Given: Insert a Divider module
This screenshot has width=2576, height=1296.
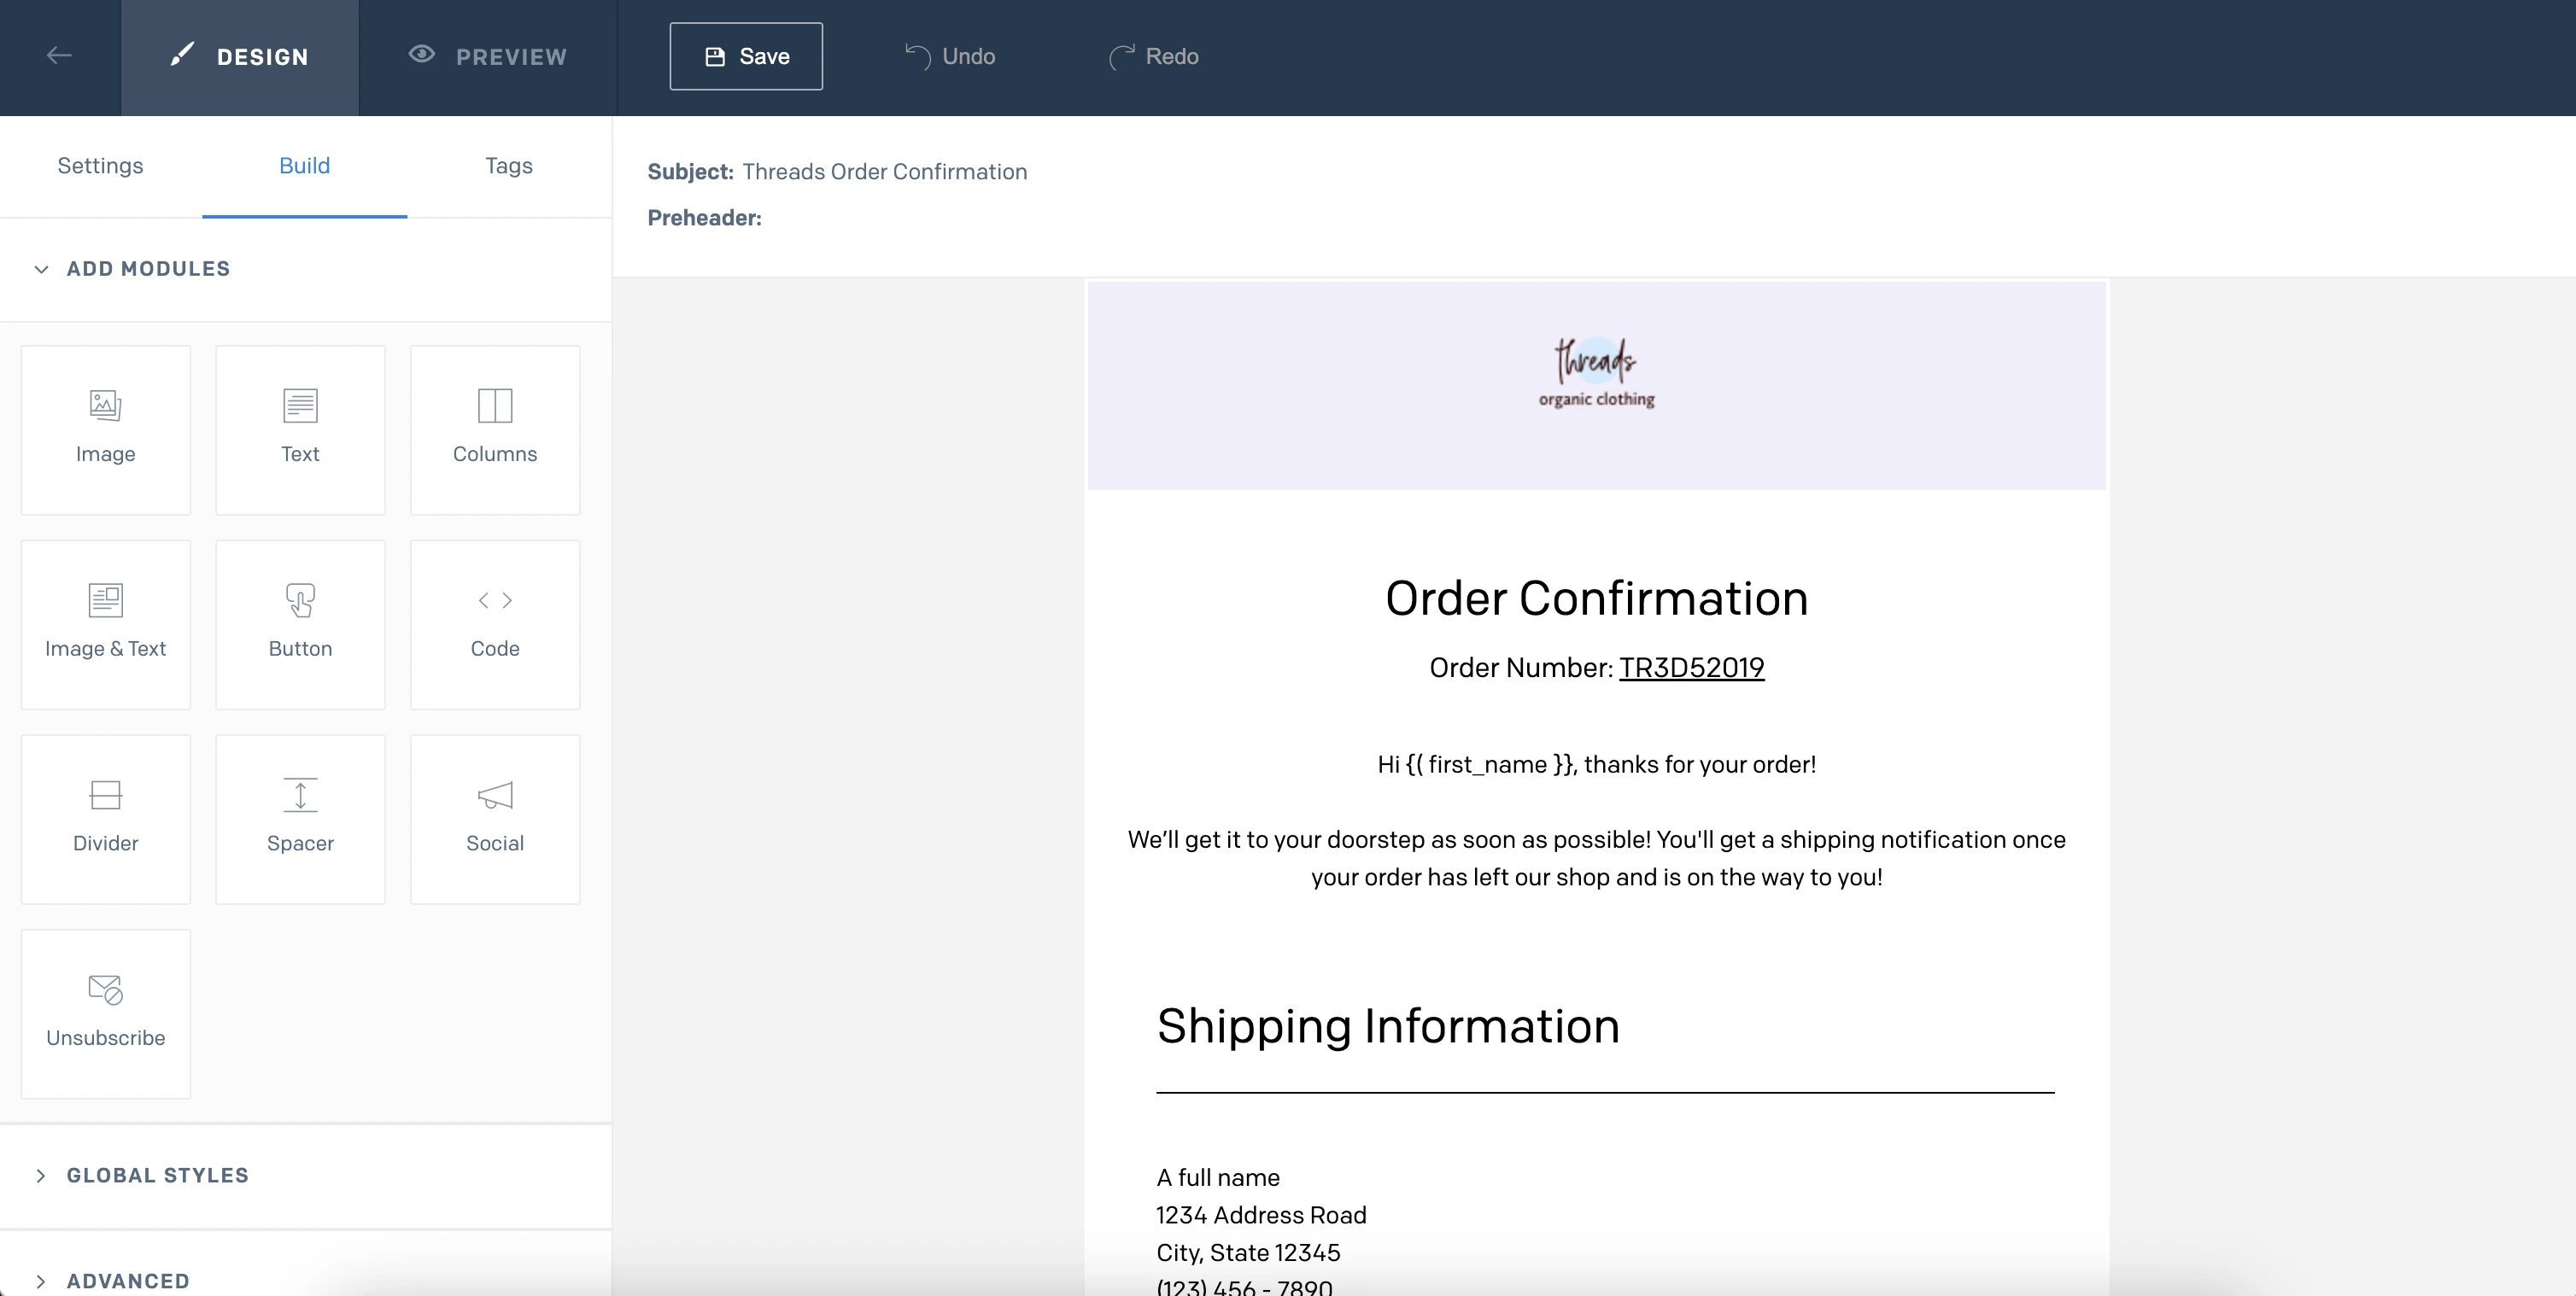Looking at the screenshot, I should [x=105, y=820].
